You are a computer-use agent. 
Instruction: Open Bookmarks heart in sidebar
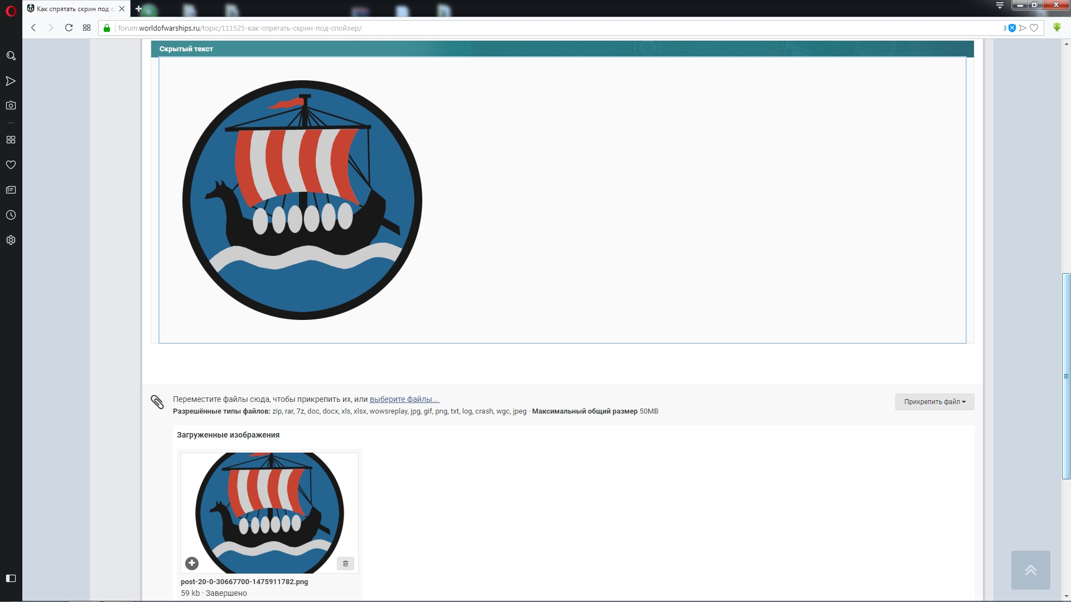click(11, 165)
